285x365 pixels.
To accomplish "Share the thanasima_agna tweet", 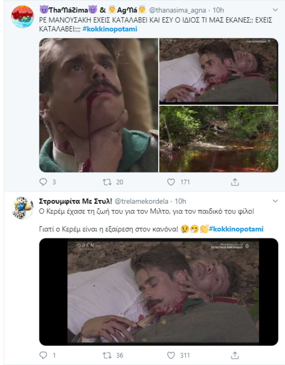I will coord(235,182).
